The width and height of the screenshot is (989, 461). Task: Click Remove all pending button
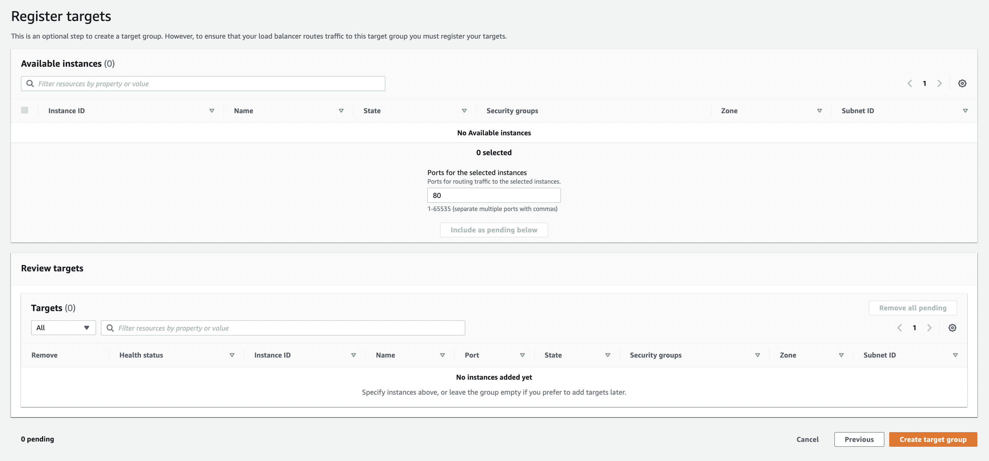912,308
